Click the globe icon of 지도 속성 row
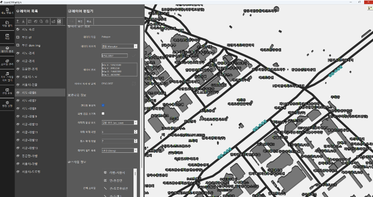Screen dimensions: 373x197 18,29
